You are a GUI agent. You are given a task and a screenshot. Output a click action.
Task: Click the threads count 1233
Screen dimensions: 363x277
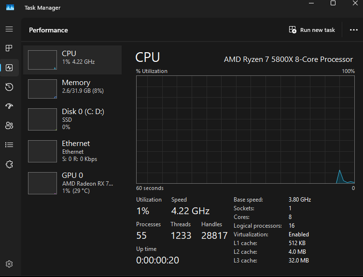(181, 236)
